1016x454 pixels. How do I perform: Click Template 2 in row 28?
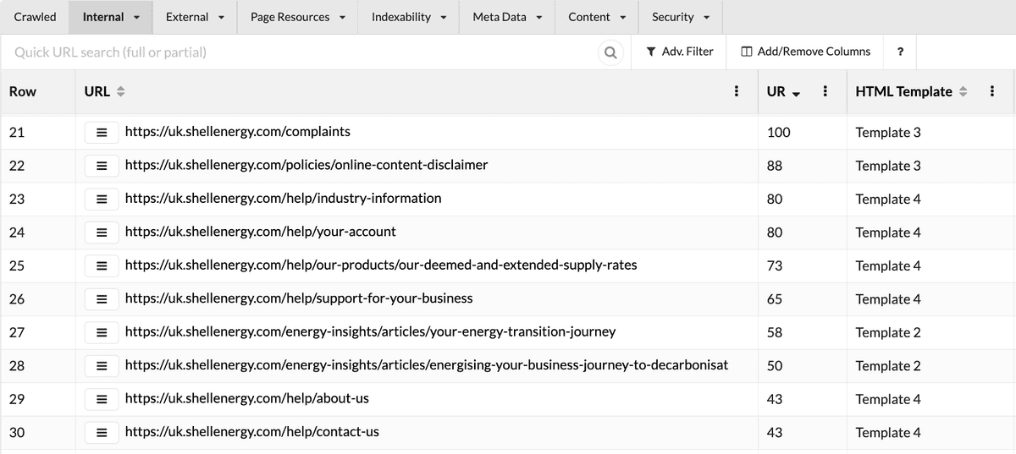pos(888,366)
